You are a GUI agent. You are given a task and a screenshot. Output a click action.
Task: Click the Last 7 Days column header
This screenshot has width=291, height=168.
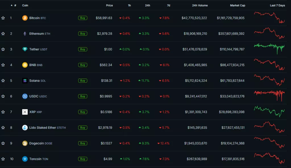tap(277, 5)
